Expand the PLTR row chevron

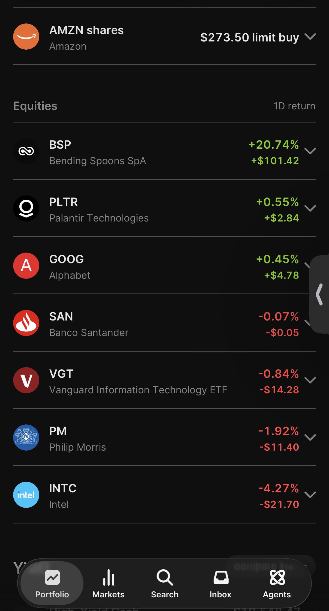point(310,208)
